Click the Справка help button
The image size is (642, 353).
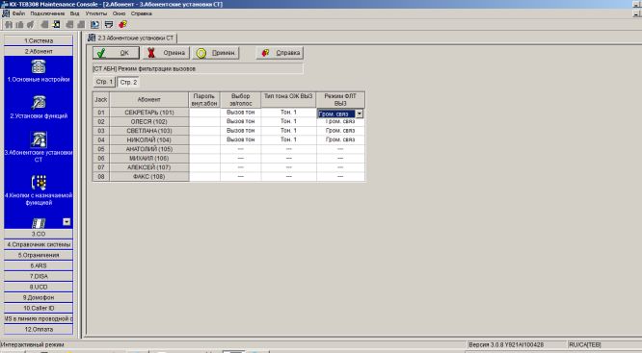(x=280, y=53)
